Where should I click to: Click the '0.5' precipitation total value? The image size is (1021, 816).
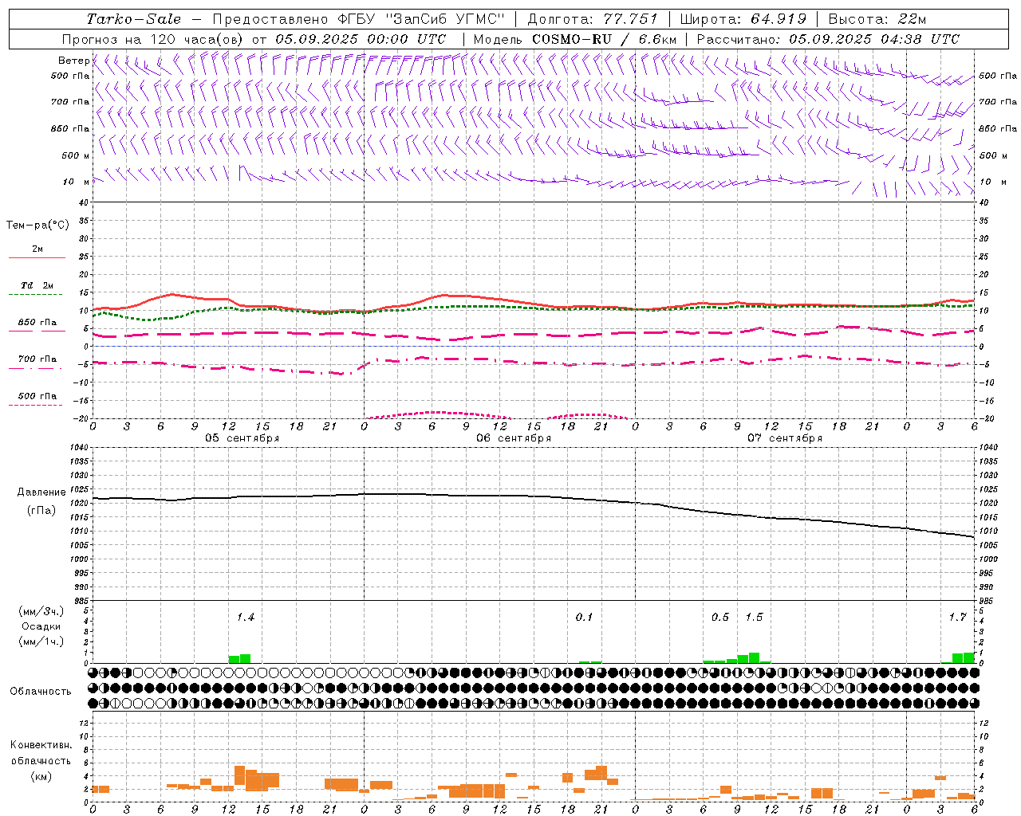pos(720,618)
